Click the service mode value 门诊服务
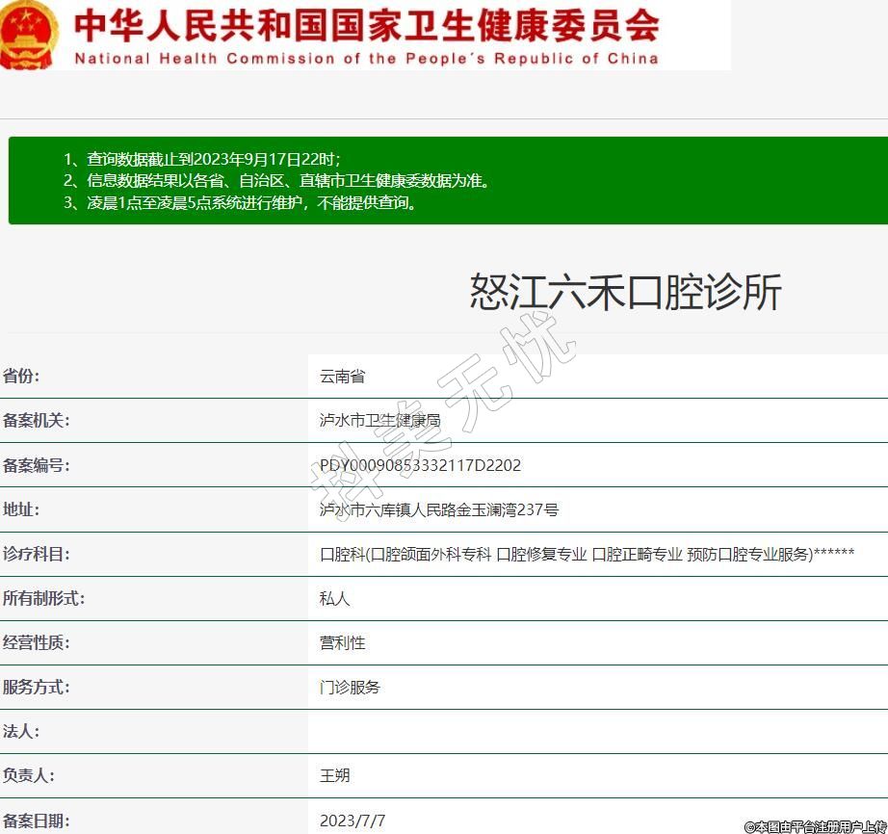 point(350,687)
